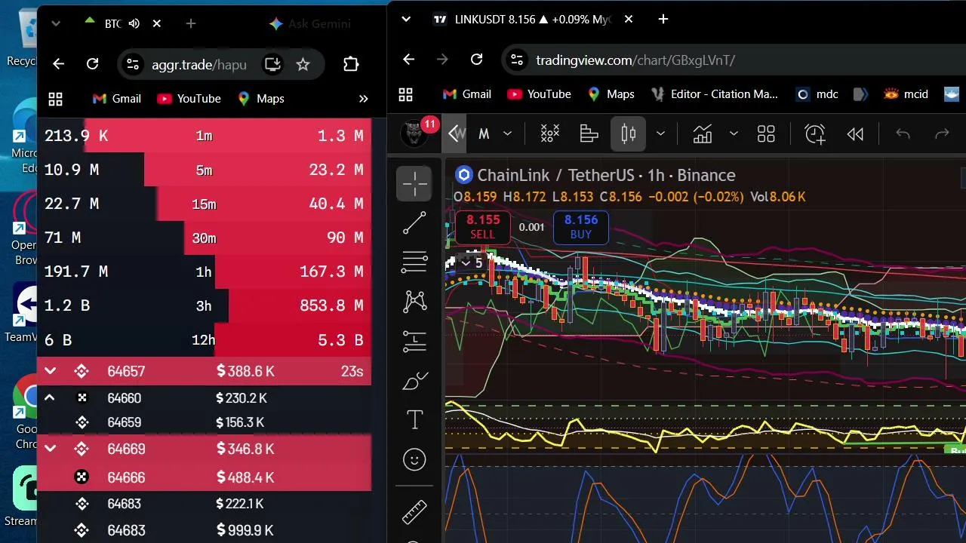Click the $488.4 K trade at 64666
This screenshot has height=543, width=966.
click(204, 477)
